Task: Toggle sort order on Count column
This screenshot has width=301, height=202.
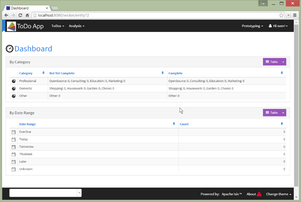Action: (x=184, y=124)
